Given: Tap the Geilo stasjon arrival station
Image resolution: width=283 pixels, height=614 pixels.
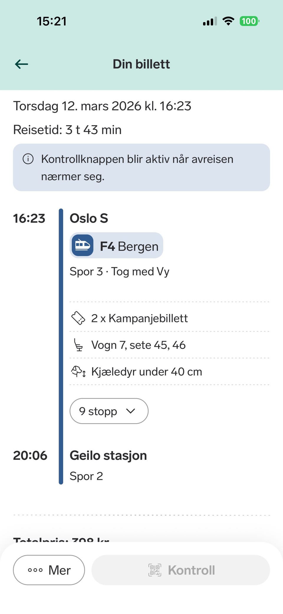Looking at the screenshot, I should point(108,456).
